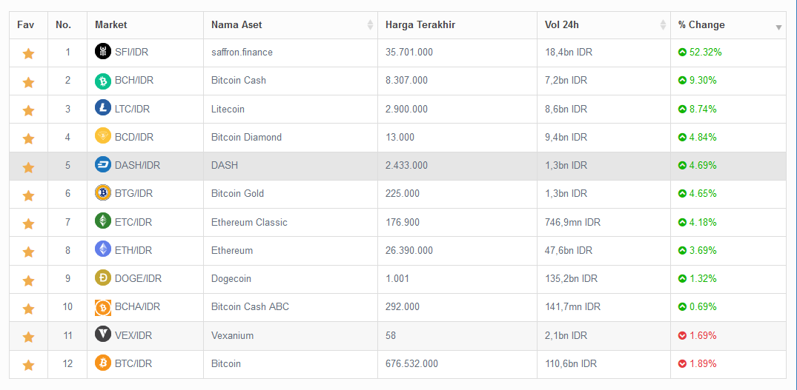Sort by Nama Aset column arrows
797x390 pixels.
370,25
